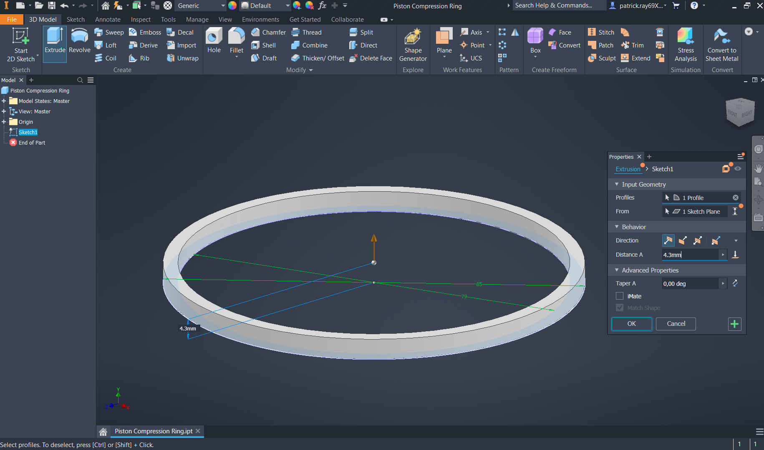Open the Direction options dropdown arrow
This screenshot has height=450, width=764.
point(736,240)
